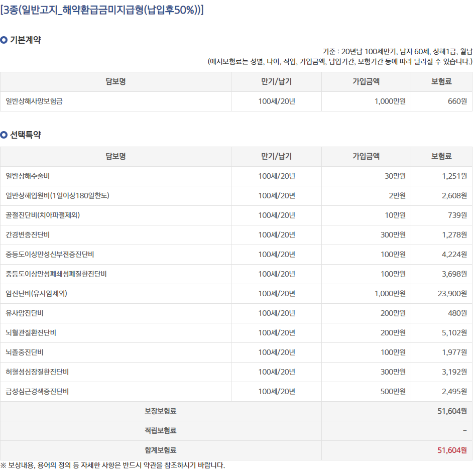
Task: Click 100세/20년 cell in 뇌혈관질환진단비 row
Action: point(277,333)
